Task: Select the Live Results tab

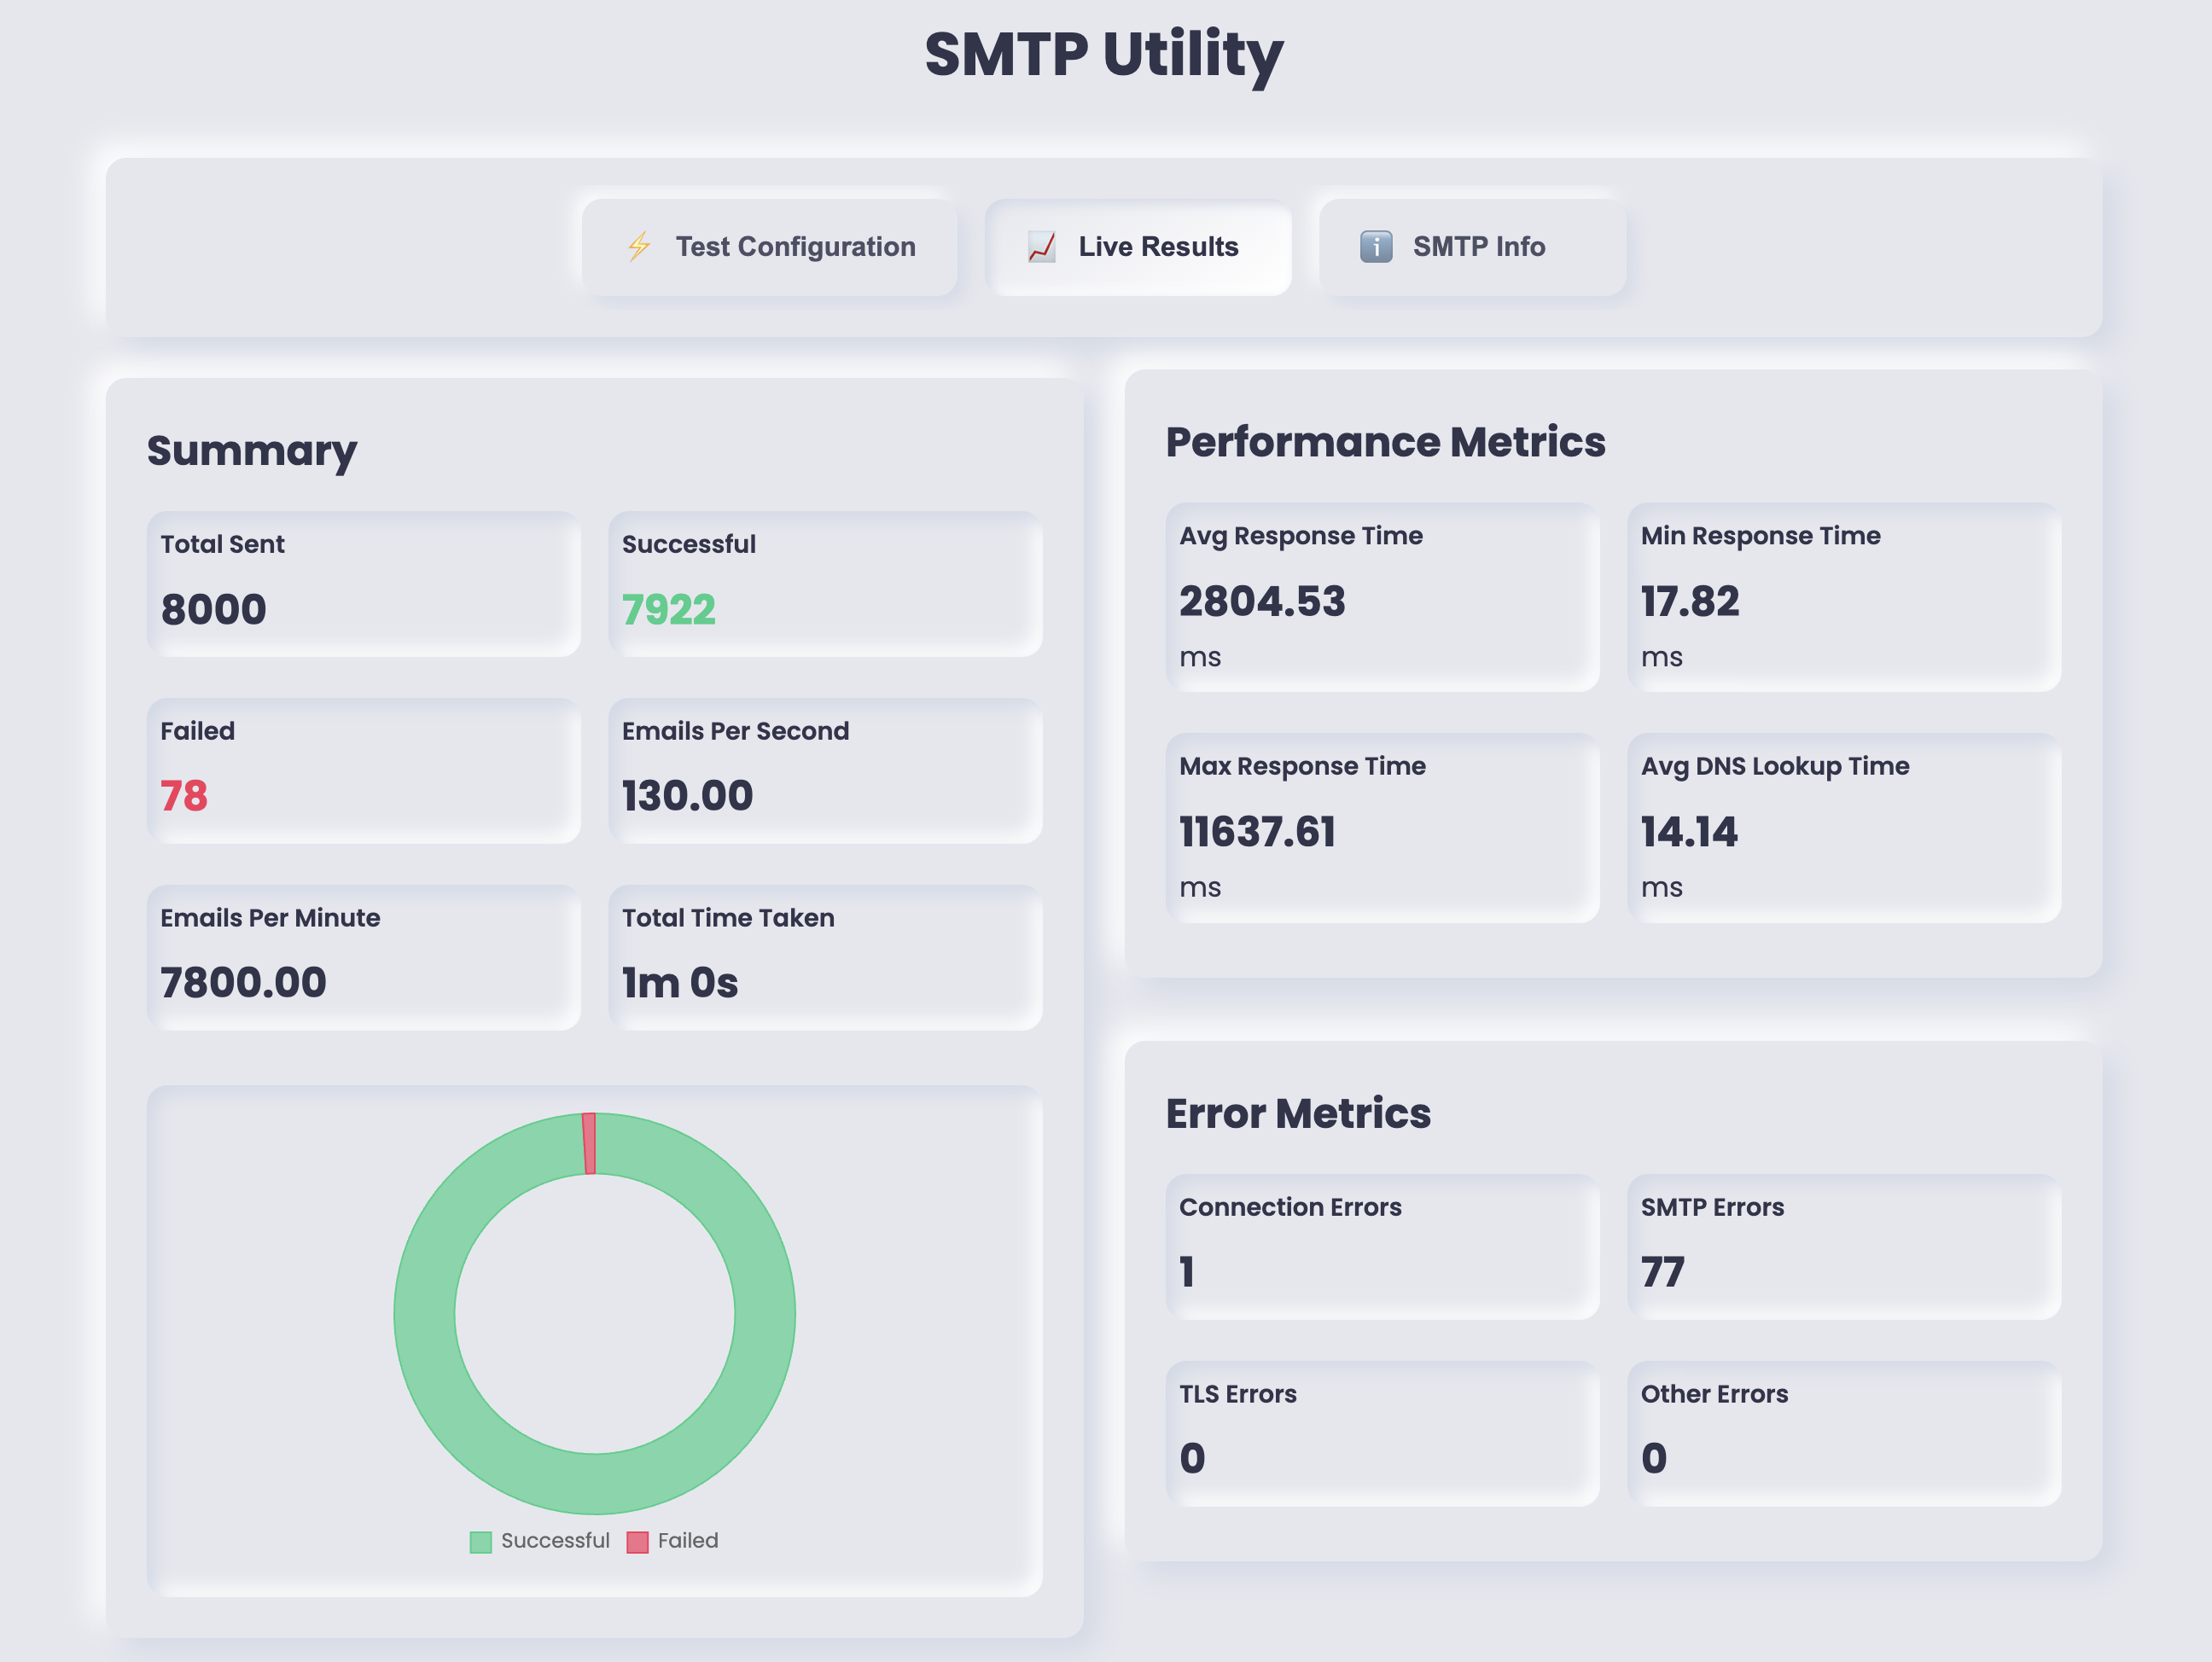Action: tap(1157, 246)
